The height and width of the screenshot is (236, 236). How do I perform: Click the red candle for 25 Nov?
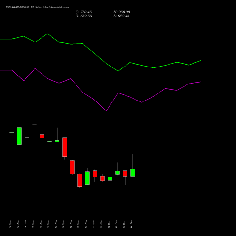pyautogui.click(x=80, y=180)
